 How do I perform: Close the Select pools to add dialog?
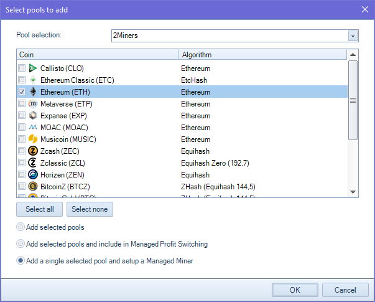coord(365,9)
